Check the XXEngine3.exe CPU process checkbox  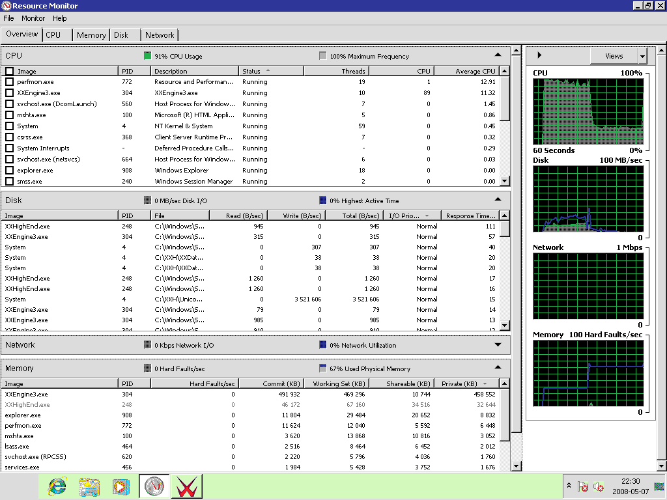[9, 92]
